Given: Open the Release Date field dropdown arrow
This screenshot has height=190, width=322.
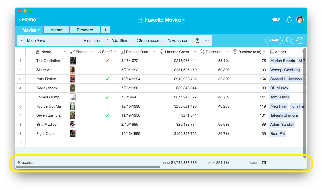Looking at the screenshot, I should [x=154, y=52].
